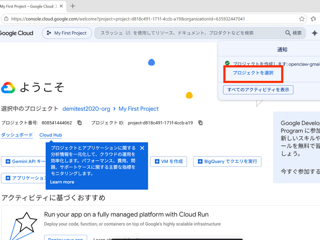Close the My First Project browser tab

61,6
